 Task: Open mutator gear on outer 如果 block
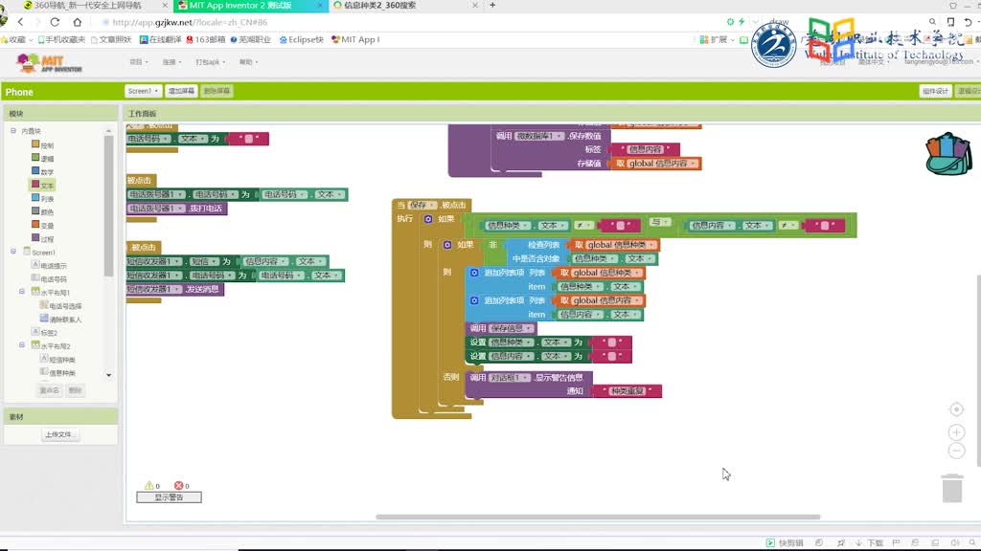click(428, 219)
